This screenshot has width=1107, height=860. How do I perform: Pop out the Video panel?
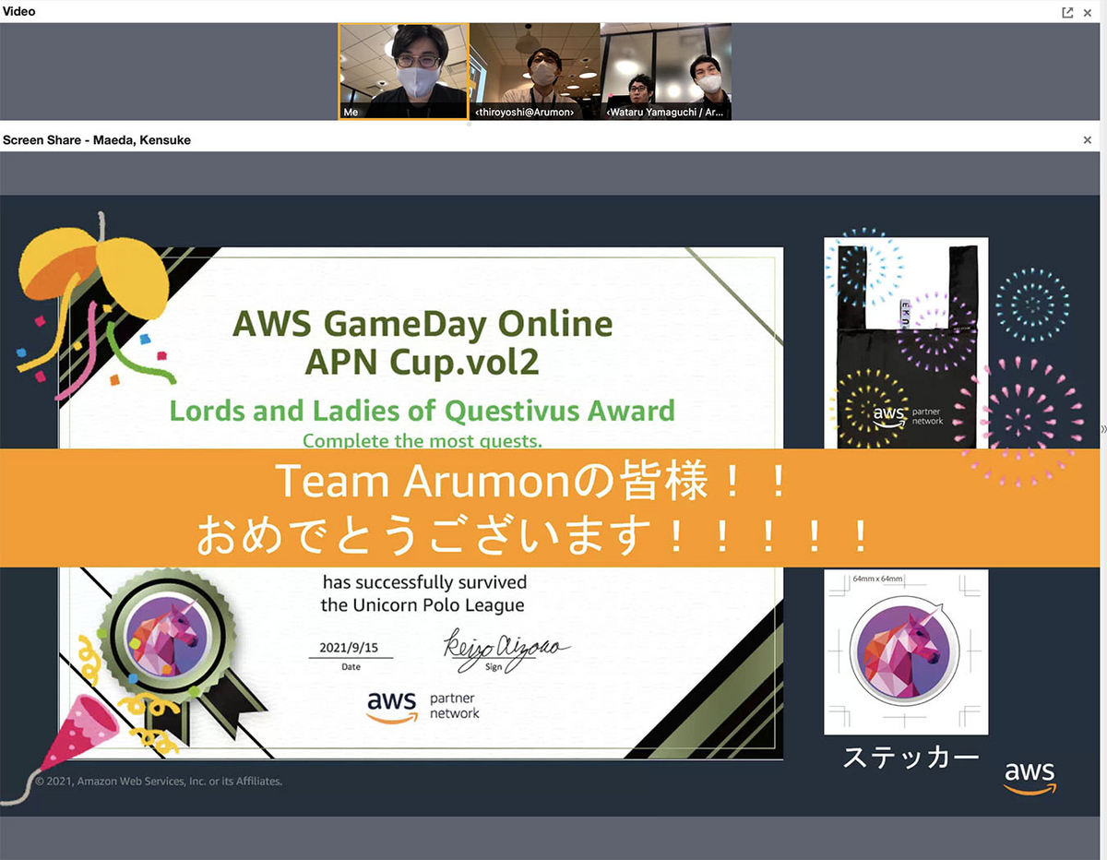(x=1067, y=12)
